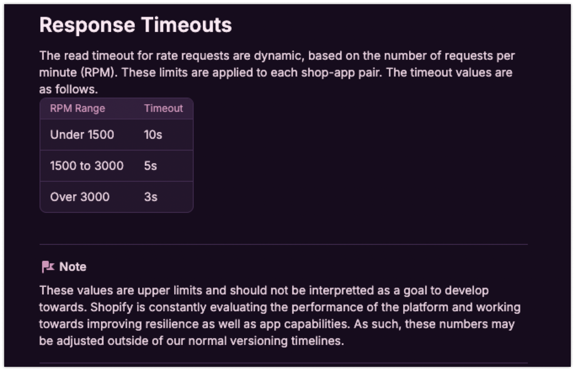Click the "Note" label text

(73, 267)
